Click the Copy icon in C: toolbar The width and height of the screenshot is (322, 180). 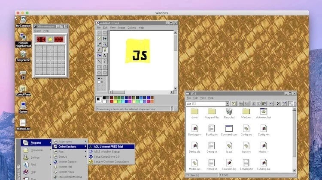[x=259, y=104]
